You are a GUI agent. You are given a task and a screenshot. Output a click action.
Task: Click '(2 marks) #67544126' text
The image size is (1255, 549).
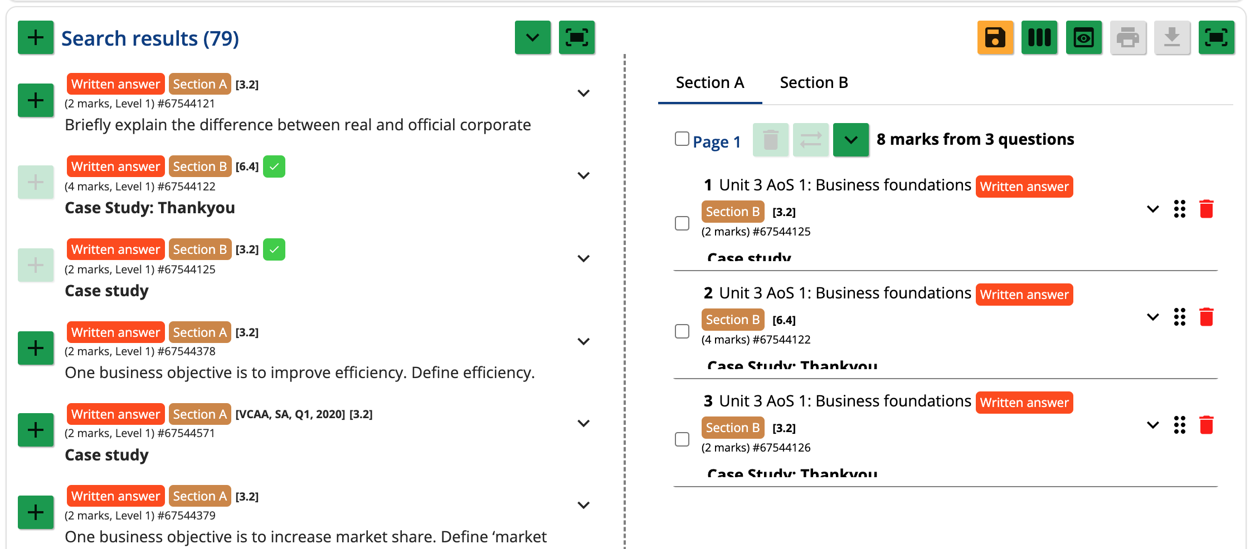pos(756,448)
